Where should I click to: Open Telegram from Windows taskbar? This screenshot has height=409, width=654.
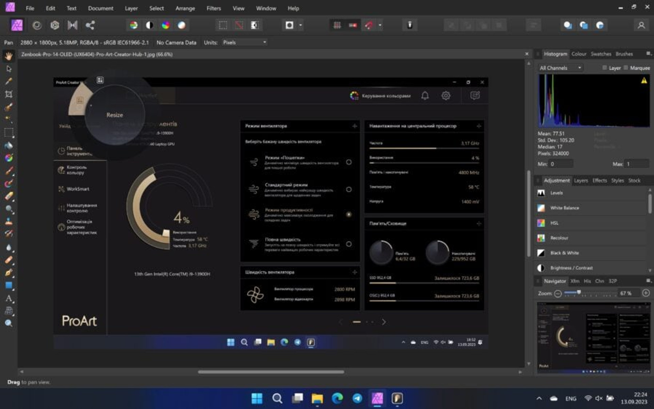(x=357, y=398)
